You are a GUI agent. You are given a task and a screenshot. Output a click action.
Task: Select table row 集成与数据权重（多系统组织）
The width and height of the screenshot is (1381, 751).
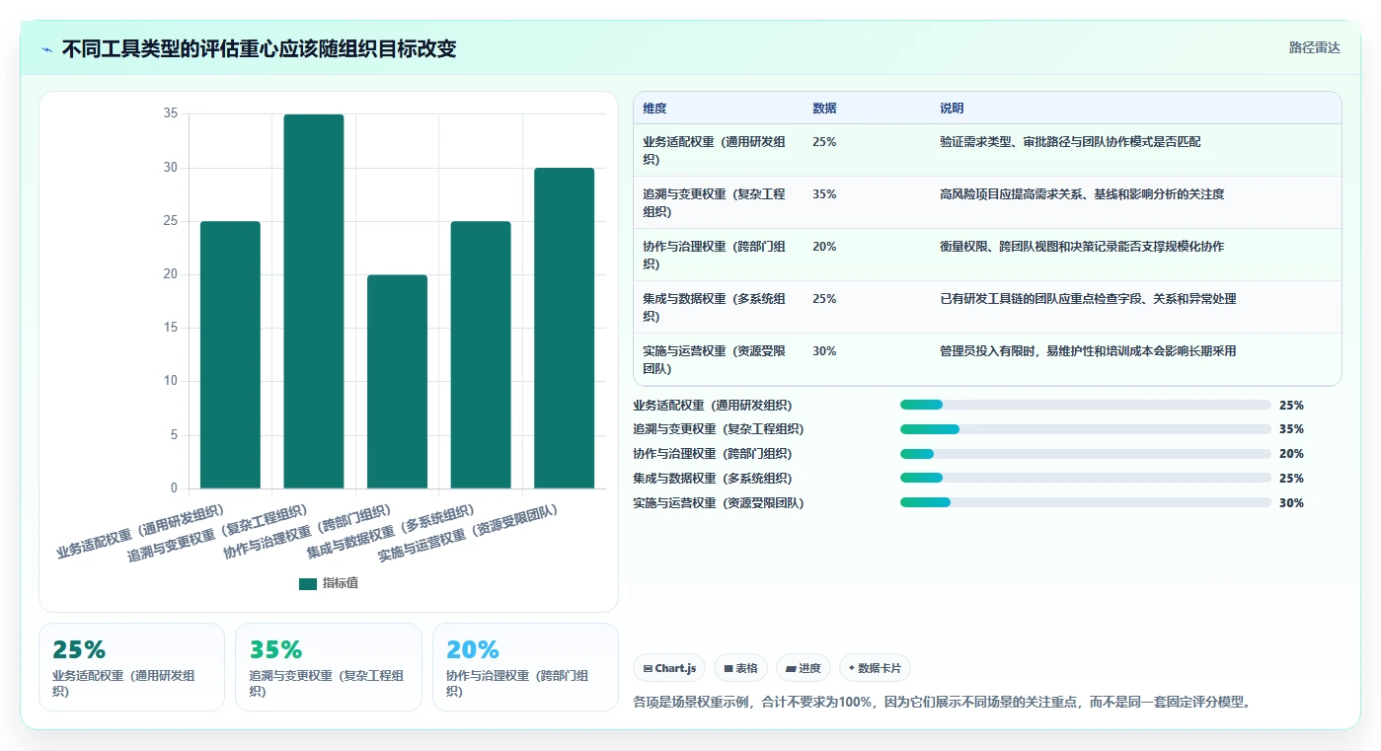coord(987,307)
